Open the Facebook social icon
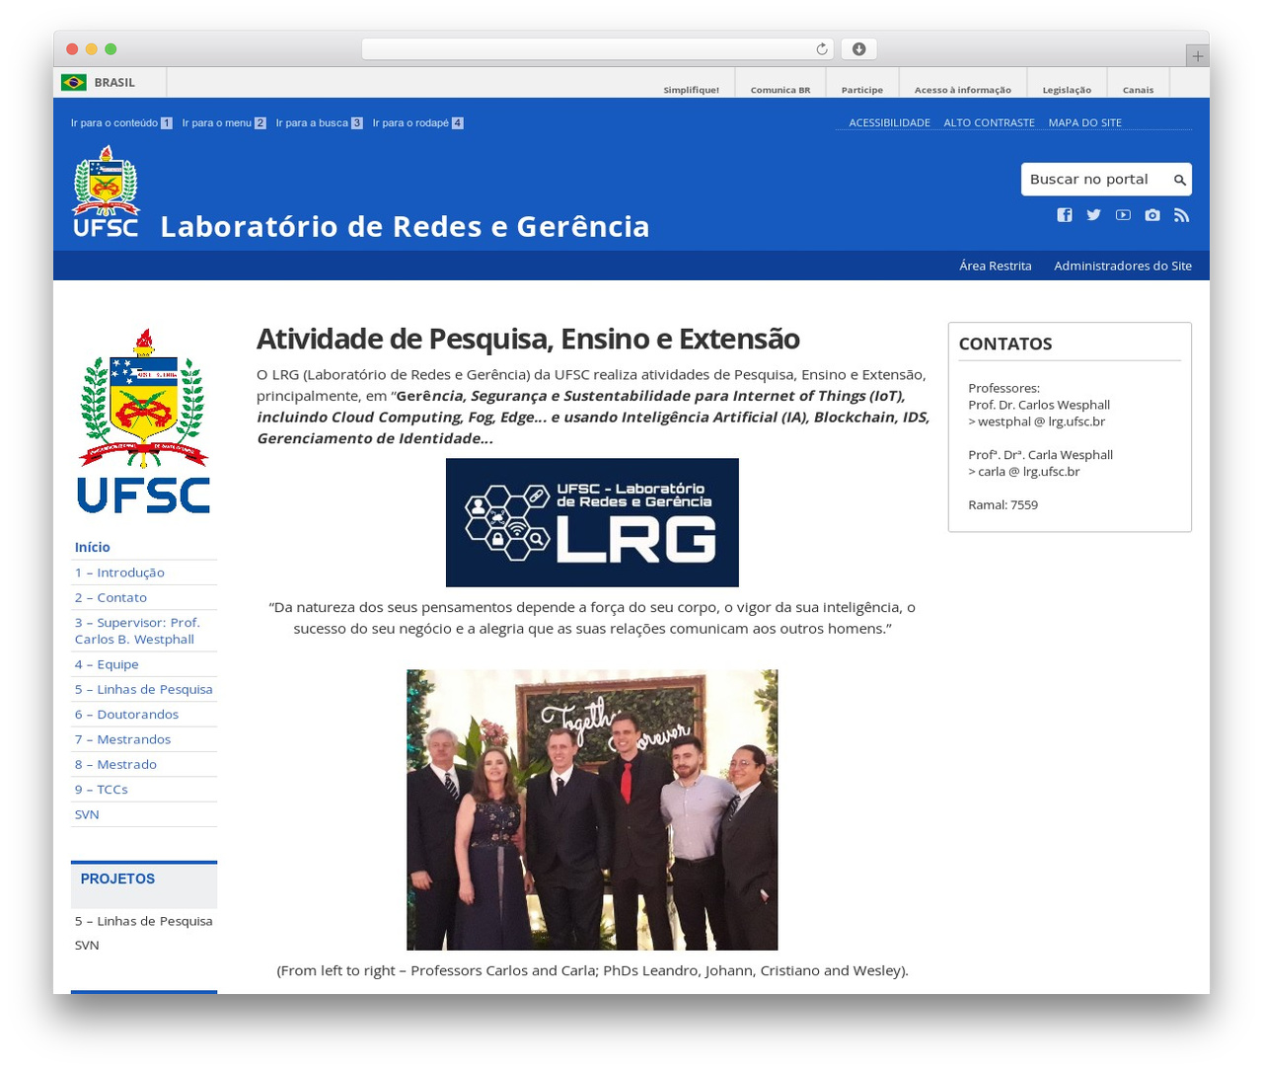The width and height of the screenshot is (1263, 1070). coord(1065,215)
